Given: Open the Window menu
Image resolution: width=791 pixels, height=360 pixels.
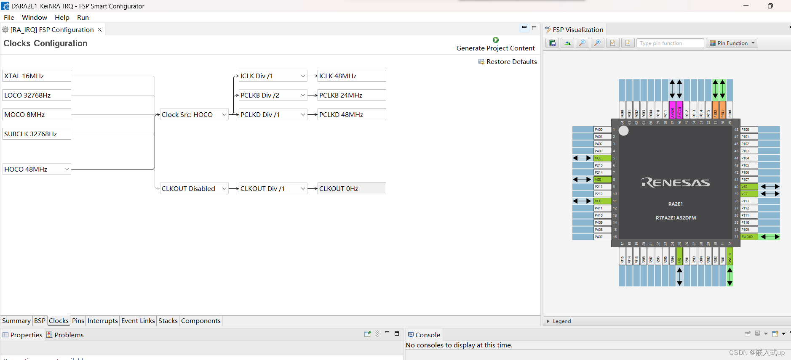Looking at the screenshot, I should (35, 17).
